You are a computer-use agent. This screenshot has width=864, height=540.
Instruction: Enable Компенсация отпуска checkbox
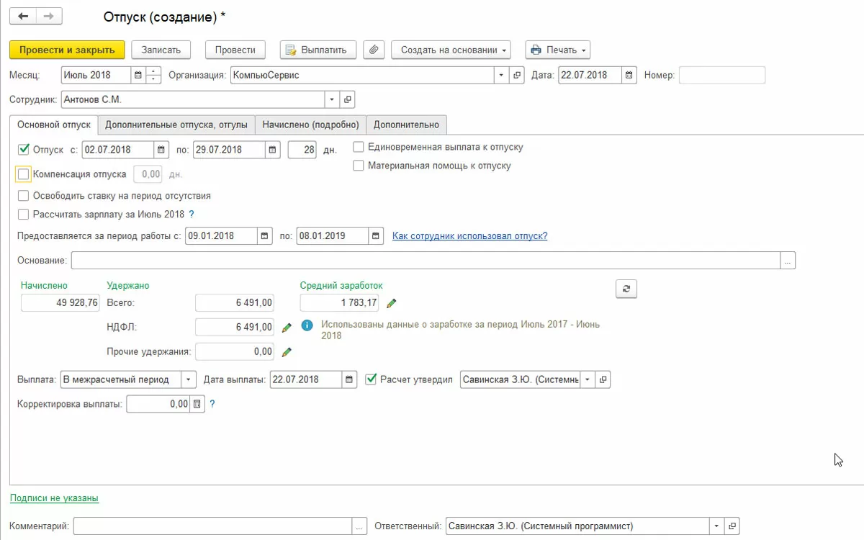click(x=24, y=174)
